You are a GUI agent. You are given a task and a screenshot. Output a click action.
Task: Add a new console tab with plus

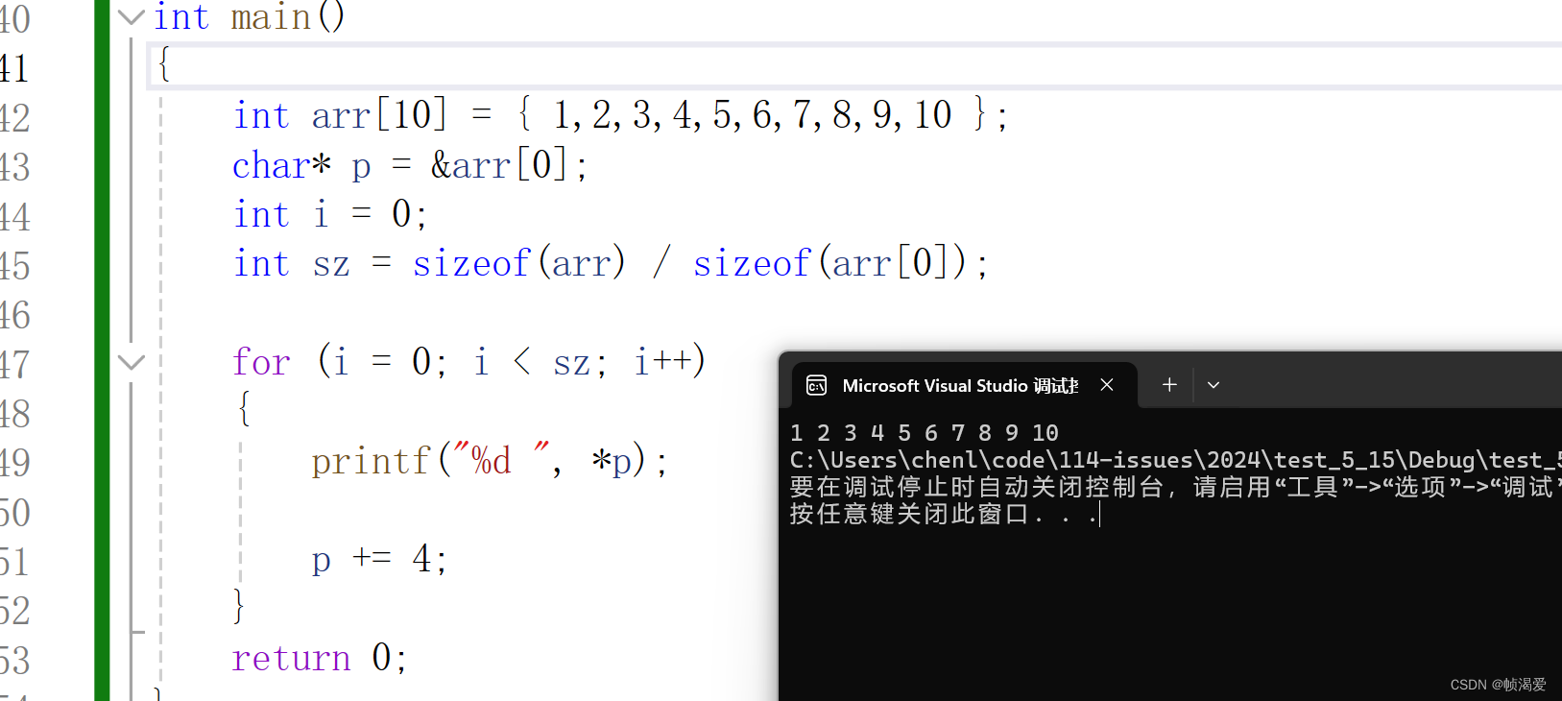1169,385
